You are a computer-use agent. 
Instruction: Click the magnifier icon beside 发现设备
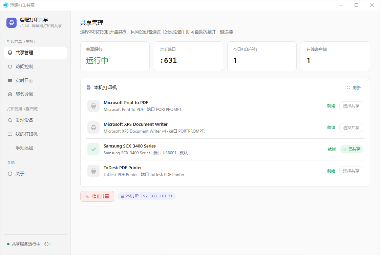[10, 120]
